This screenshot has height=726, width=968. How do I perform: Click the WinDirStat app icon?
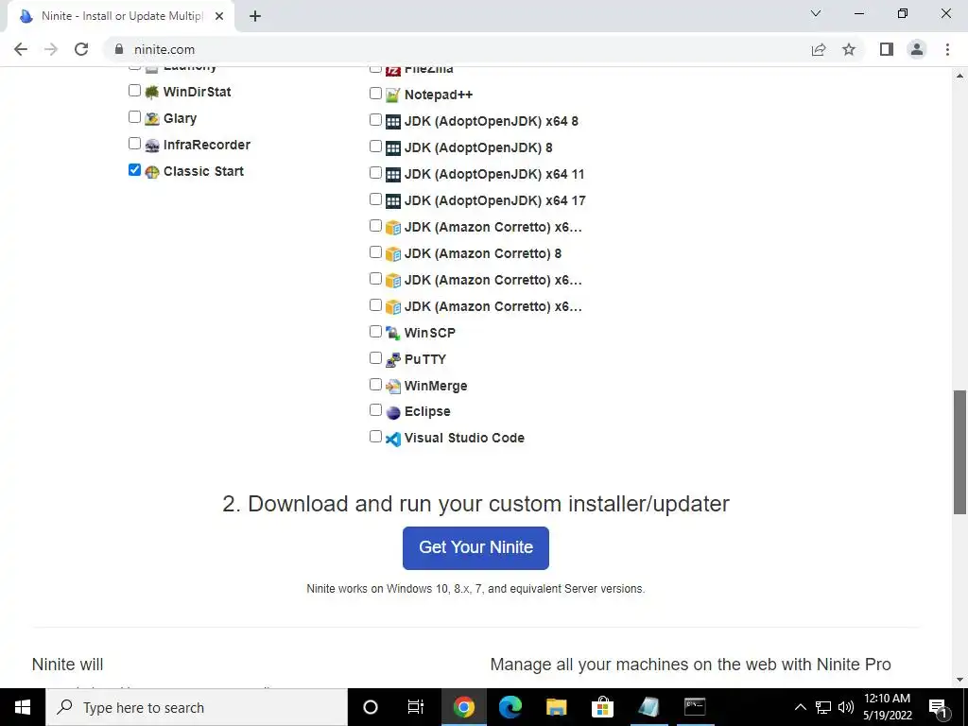[152, 93]
